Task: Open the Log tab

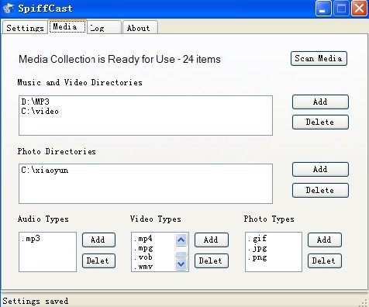Action: tap(104, 28)
